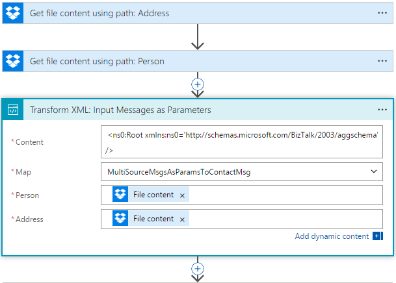
Task: Click into the Content XML input field
Action: tap(242, 142)
